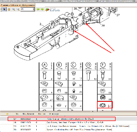The height and width of the screenshot is (132, 137).
Task: Click item 17 clamp plate in legend
Action: (105, 105)
